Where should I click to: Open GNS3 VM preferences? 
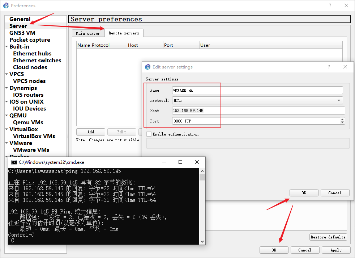22,33
